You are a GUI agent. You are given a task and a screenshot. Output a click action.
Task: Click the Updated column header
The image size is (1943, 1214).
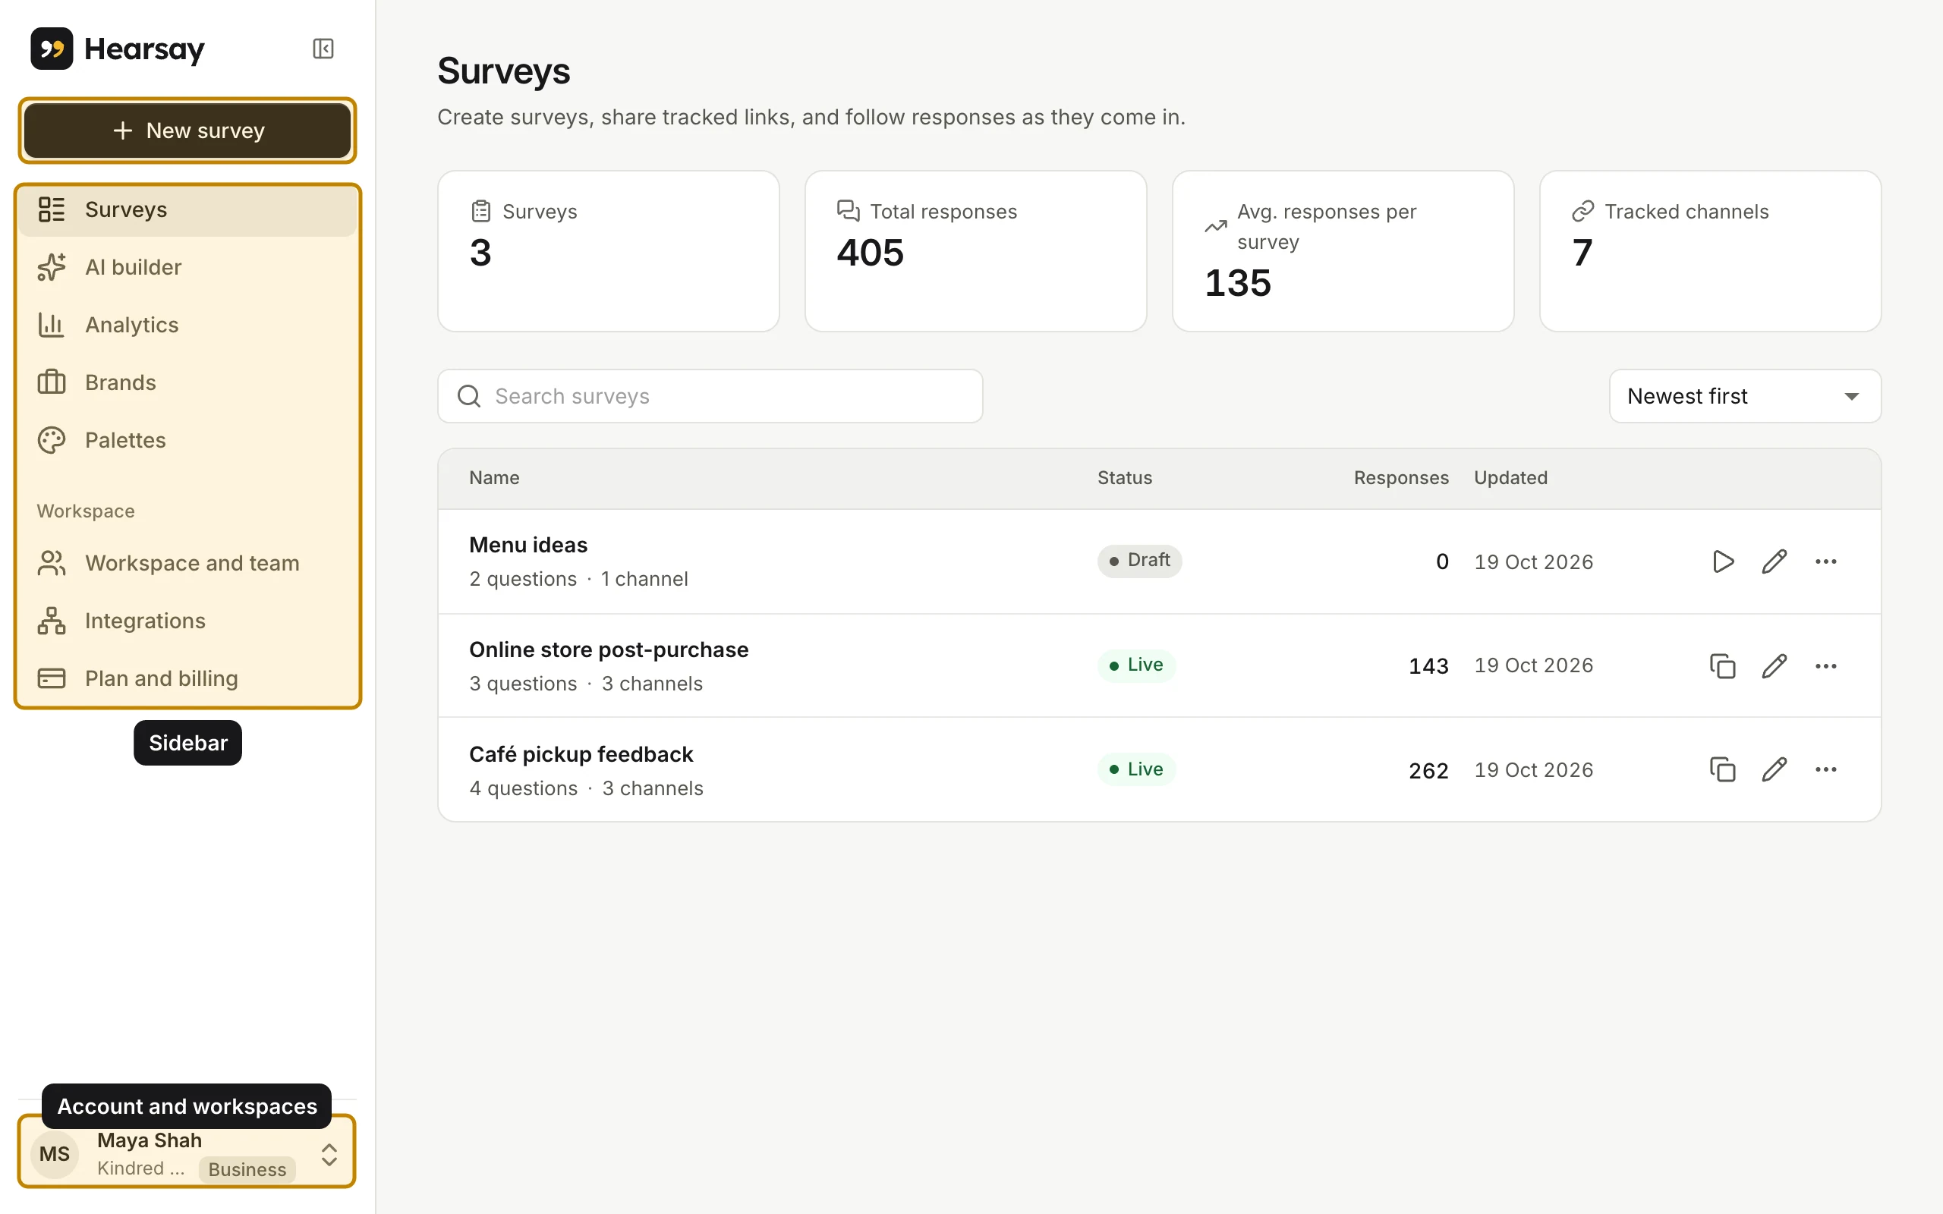1510,478
